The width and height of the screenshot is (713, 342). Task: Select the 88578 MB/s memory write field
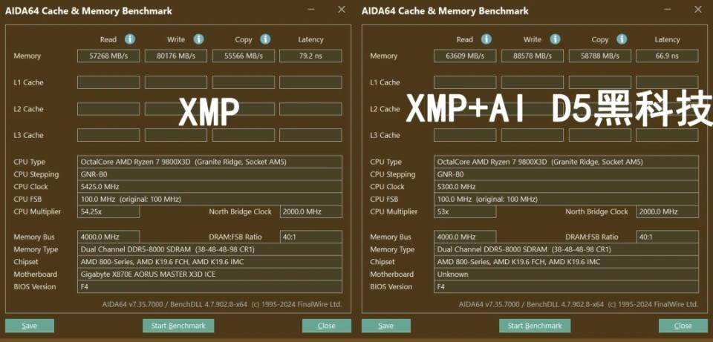533,56
